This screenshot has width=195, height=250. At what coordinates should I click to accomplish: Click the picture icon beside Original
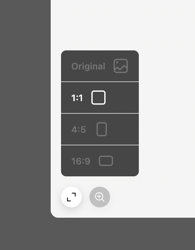[x=121, y=66]
